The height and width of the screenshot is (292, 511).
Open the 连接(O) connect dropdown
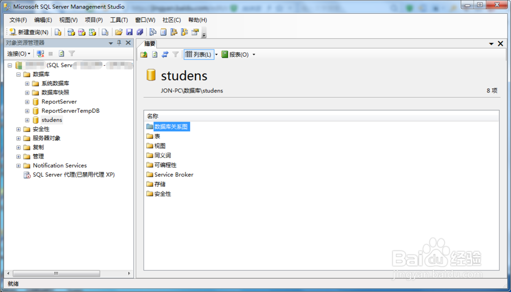click(x=19, y=54)
